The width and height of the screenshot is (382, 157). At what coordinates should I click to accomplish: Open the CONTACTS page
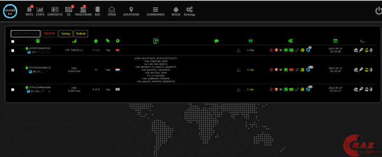point(55,11)
